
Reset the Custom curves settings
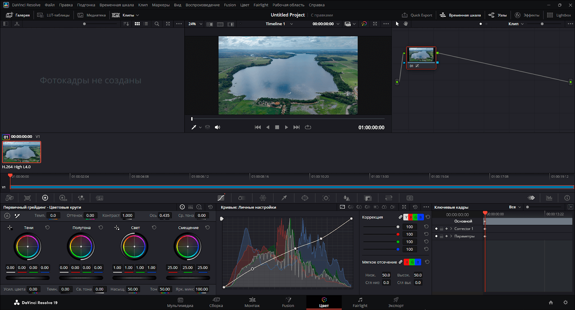[415, 207]
